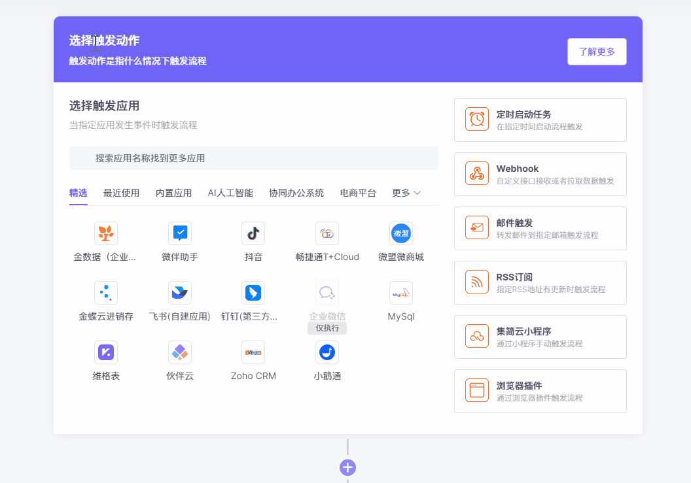
Task: Focus the 搜索应用名称找到更多应用 search field
Action: (254, 158)
